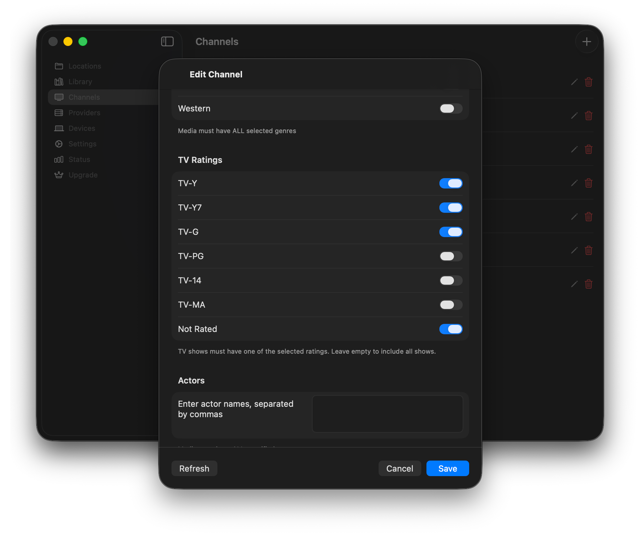
Task: Click the first row's red trash icon
Action: coord(589,82)
